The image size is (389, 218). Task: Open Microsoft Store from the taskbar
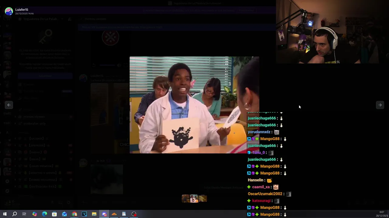(x=54, y=214)
